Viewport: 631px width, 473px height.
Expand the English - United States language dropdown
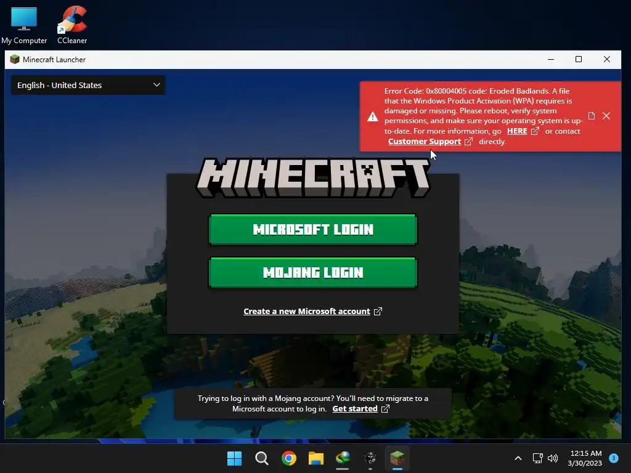coord(88,85)
